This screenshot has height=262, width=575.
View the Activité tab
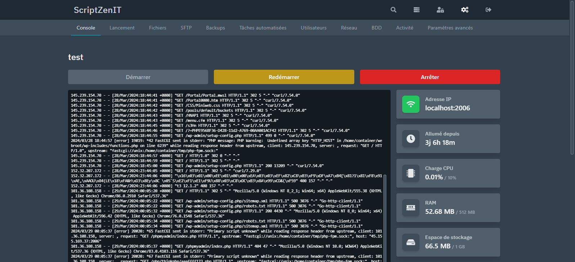click(405, 28)
